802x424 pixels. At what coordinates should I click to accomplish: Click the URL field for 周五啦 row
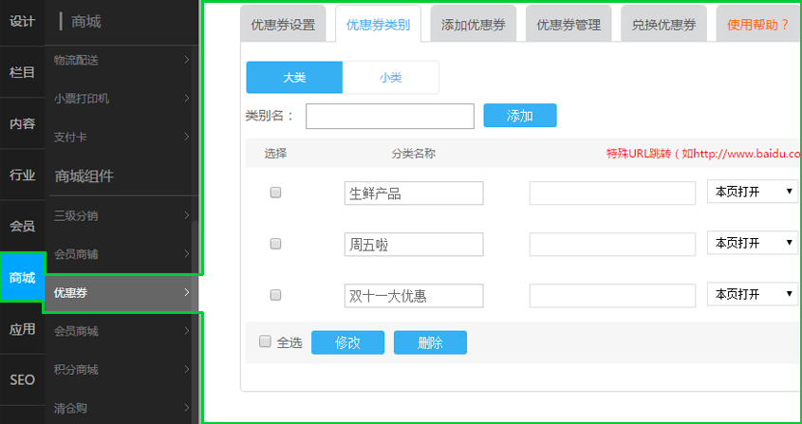tap(613, 245)
